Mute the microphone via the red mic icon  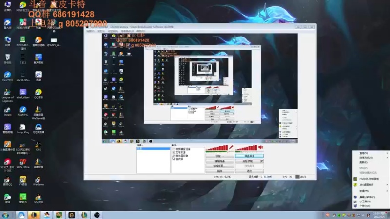(x=231, y=147)
